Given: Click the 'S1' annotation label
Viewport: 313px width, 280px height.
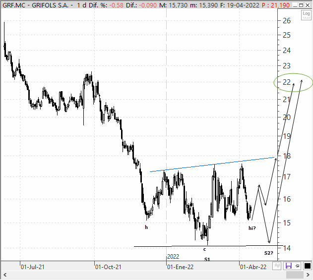Looking at the screenshot, I should tap(207, 259).
